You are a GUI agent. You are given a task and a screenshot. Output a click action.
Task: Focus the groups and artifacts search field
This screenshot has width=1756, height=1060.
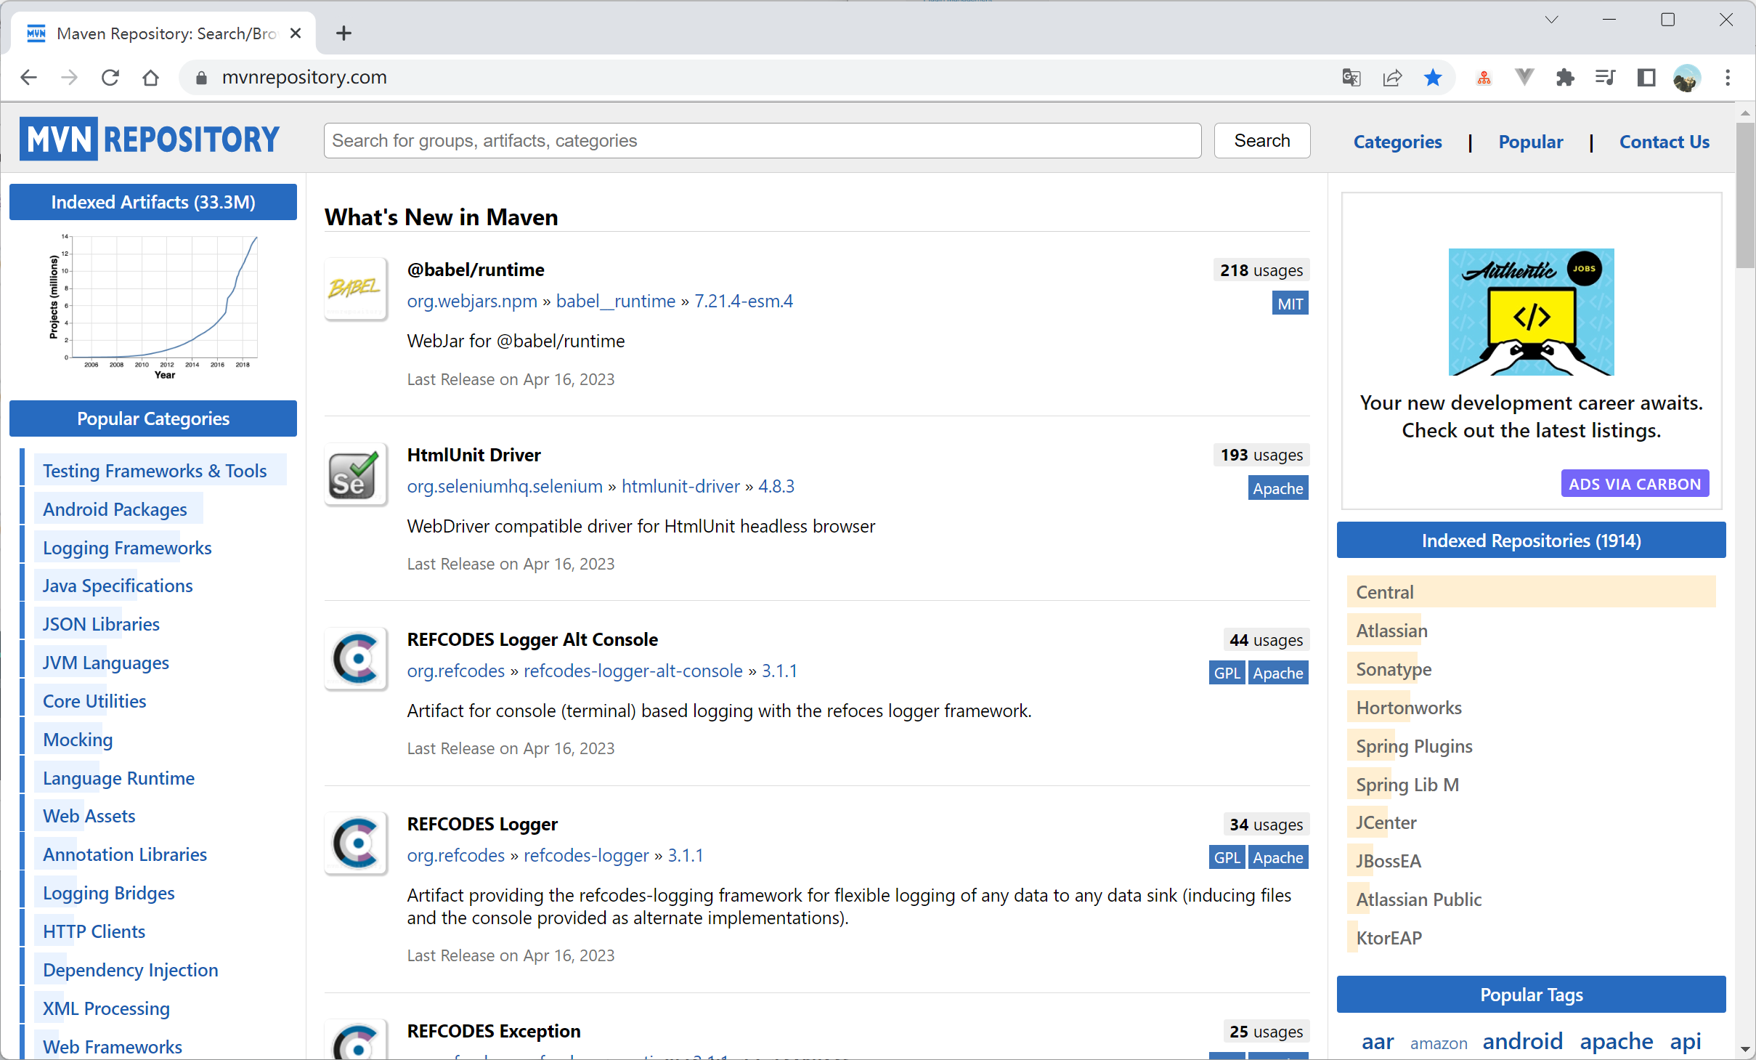(x=763, y=140)
